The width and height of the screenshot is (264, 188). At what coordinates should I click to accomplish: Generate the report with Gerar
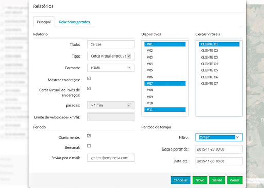tap(235, 180)
